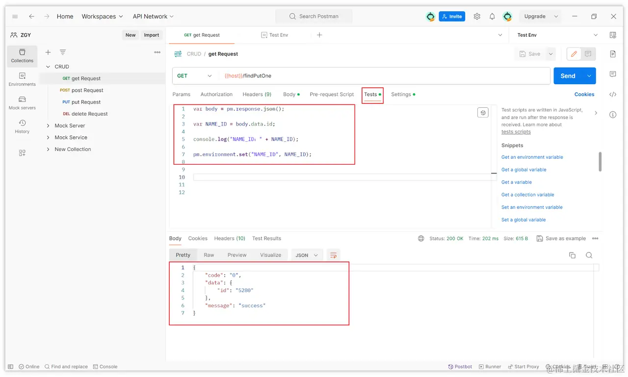Switch to the Pre-request Script tab
628x377 pixels.
pyautogui.click(x=332, y=94)
